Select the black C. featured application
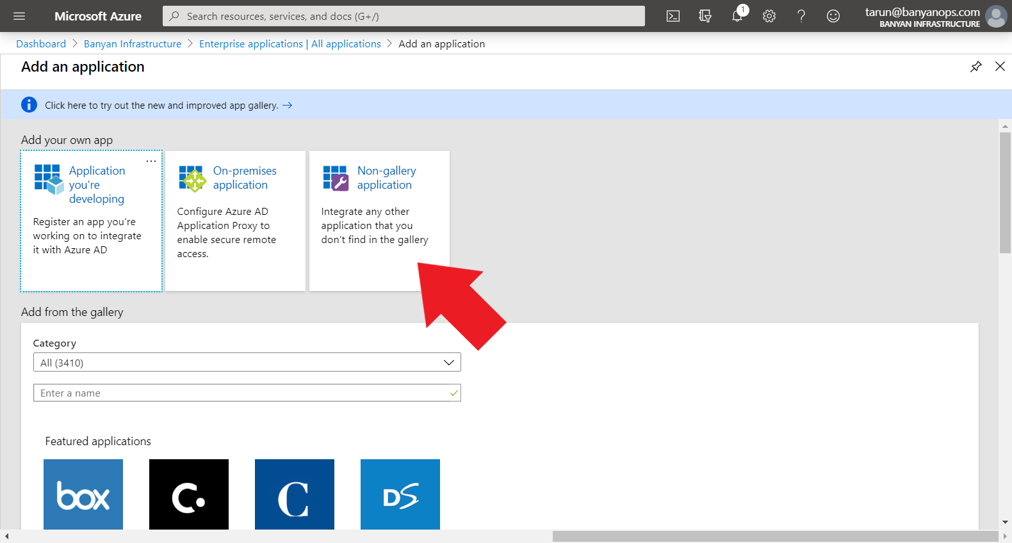 [x=189, y=494]
